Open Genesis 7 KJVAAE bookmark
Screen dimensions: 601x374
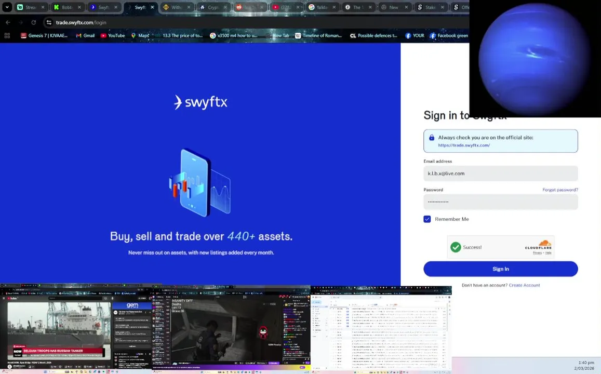pyautogui.click(x=44, y=36)
